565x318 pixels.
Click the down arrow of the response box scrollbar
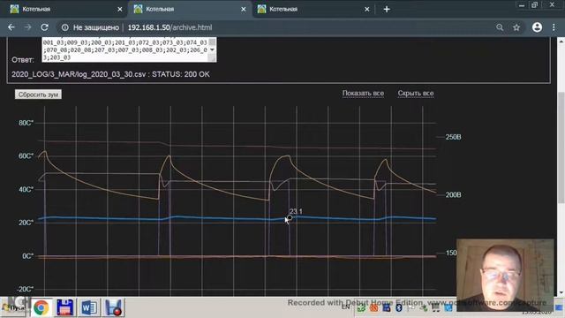(212, 49)
